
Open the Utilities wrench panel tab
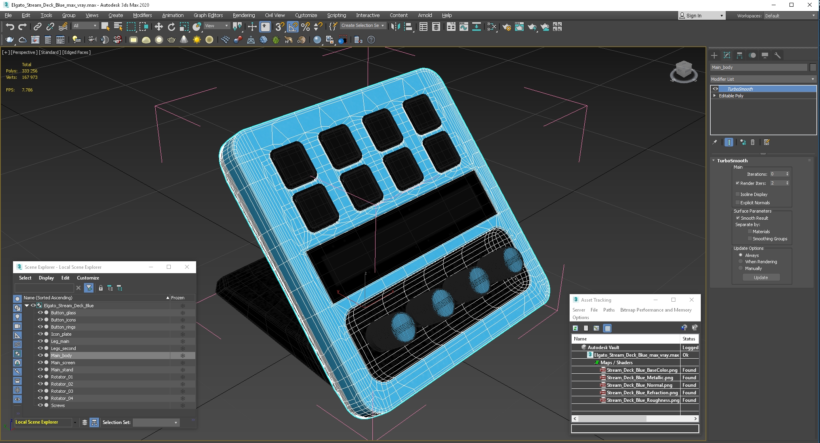click(x=778, y=55)
